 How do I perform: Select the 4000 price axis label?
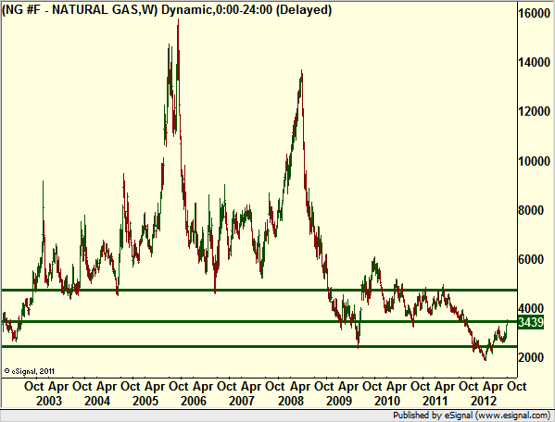point(531,308)
